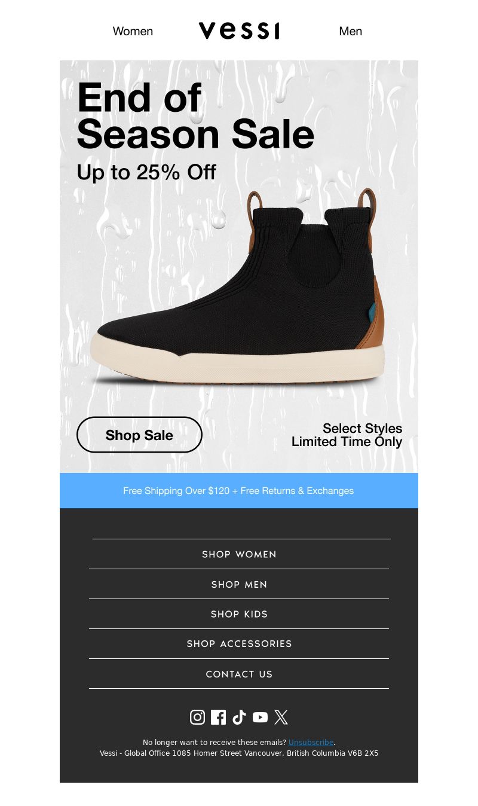The height and width of the screenshot is (806, 478).
Task: Click the End of Season Sale headline
Action: (x=195, y=116)
